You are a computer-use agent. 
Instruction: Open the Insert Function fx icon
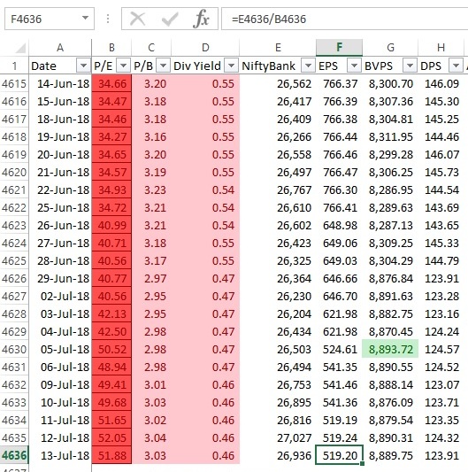201,19
